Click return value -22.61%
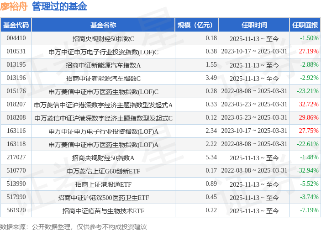Screen dimensions: 321x231 point(308,144)
